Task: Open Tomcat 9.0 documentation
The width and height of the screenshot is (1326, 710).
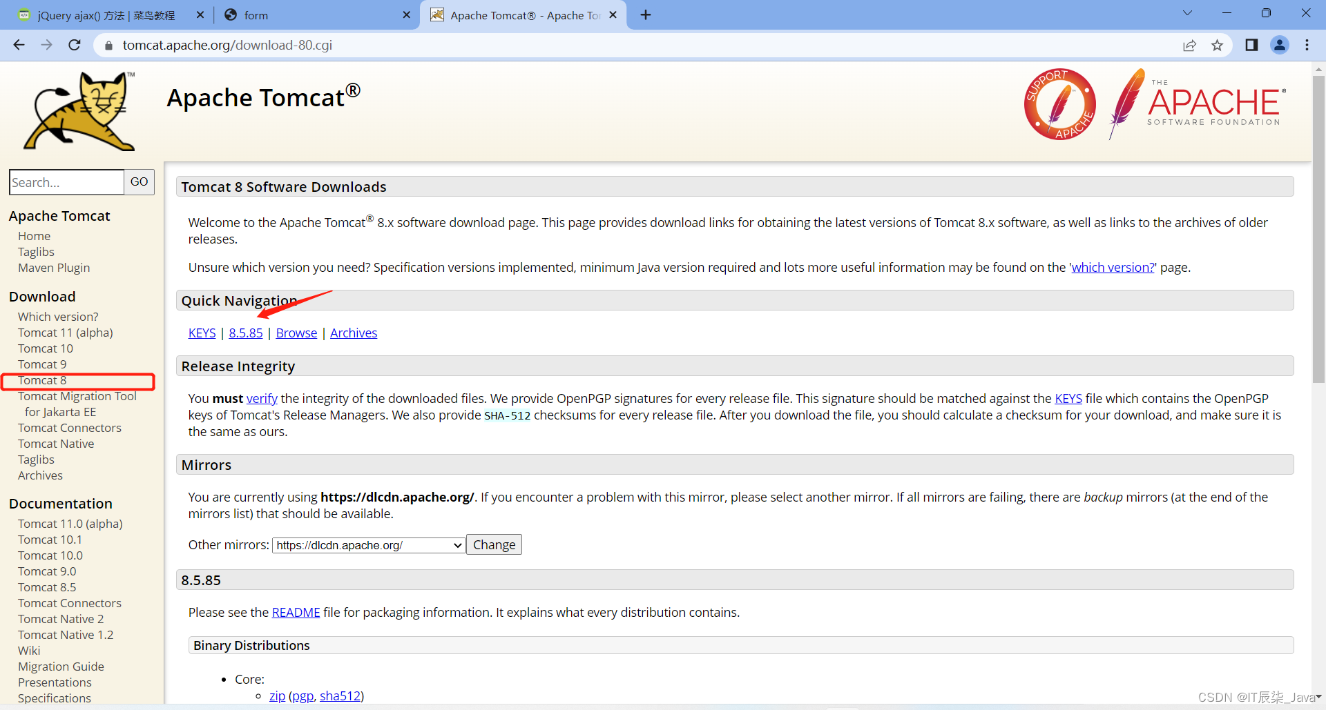Action: (x=47, y=571)
